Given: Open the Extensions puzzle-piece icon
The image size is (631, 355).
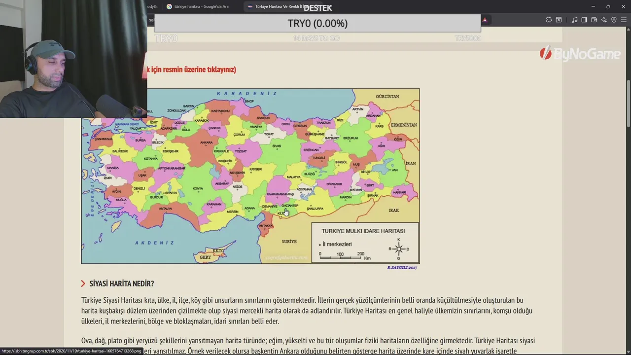Looking at the screenshot, I should pos(549,20).
